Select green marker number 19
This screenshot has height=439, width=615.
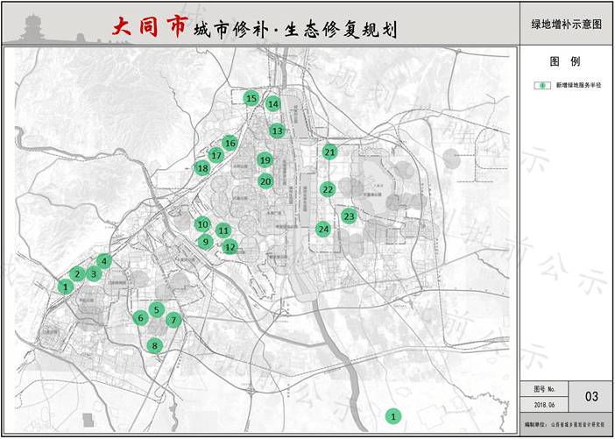(x=265, y=159)
